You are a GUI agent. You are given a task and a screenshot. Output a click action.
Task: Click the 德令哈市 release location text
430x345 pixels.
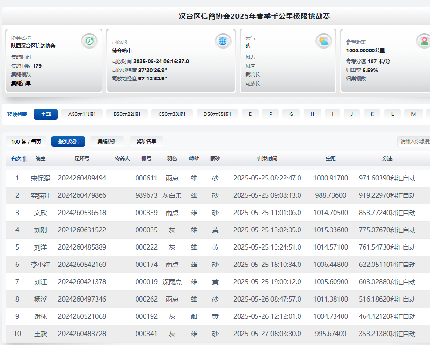coord(122,50)
